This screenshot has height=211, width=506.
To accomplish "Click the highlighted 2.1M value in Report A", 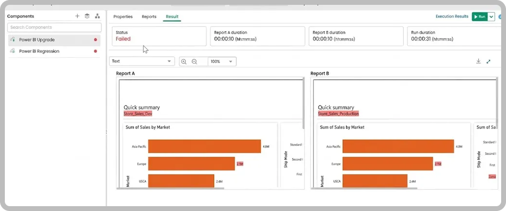I will [240, 164].
